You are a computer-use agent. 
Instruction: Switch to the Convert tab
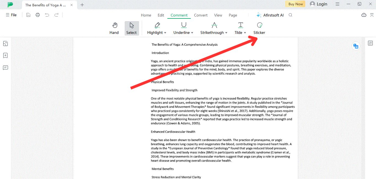[x=201, y=15]
